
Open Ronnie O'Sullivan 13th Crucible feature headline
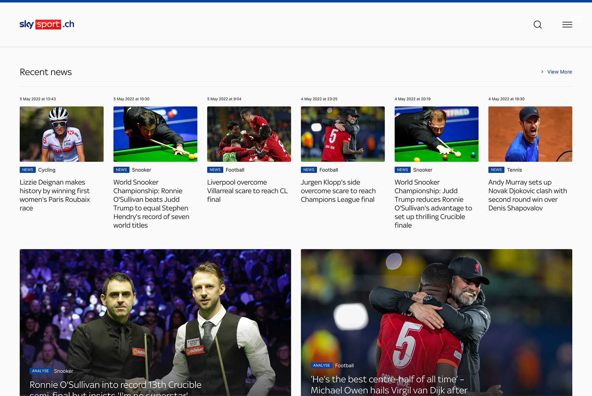(115, 388)
